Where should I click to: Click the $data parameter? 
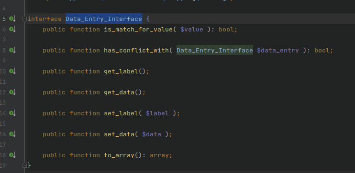tap(152, 134)
